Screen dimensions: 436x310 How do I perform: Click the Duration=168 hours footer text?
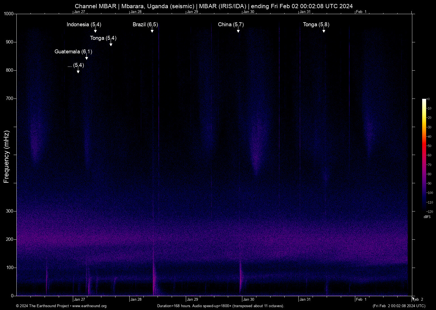(221, 306)
